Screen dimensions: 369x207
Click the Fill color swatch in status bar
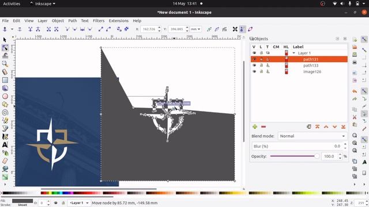click(22, 201)
